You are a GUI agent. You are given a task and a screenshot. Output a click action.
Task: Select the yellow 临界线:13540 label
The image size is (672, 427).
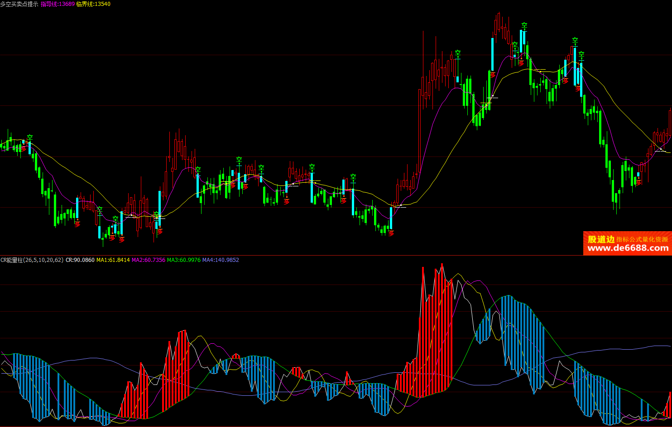pos(93,4)
